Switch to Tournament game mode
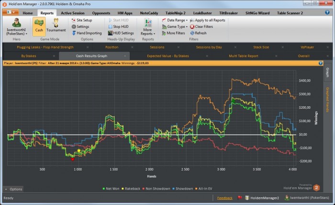Screen dimensions: 335x205 tap(56, 26)
